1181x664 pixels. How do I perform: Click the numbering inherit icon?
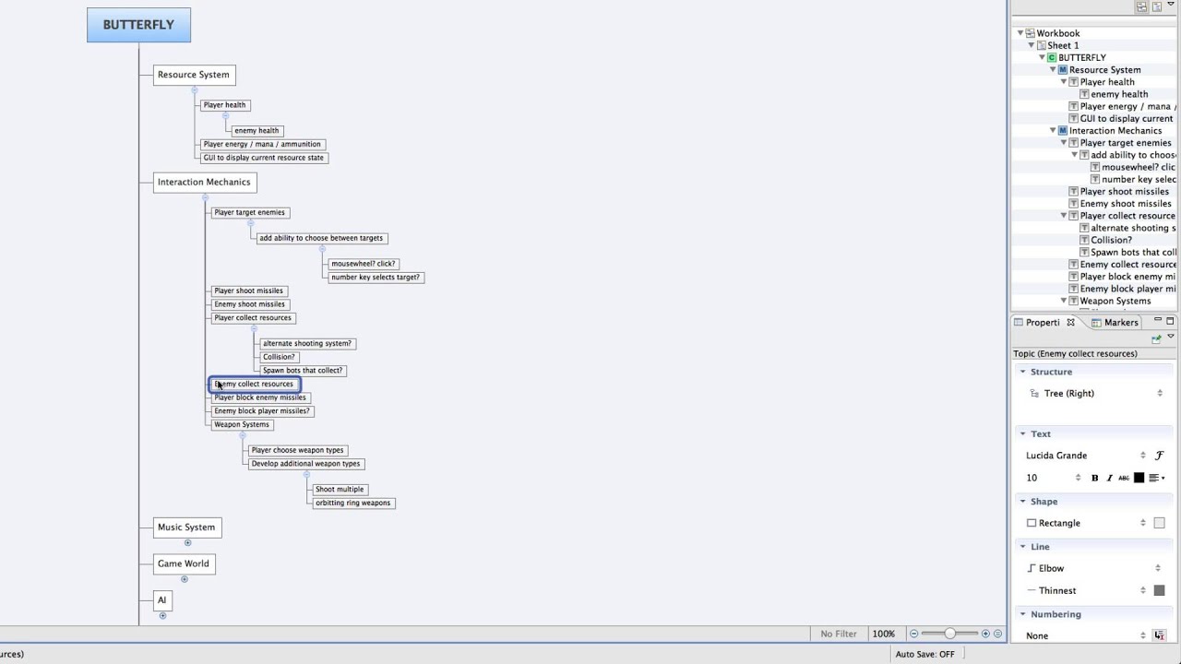coord(1160,635)
